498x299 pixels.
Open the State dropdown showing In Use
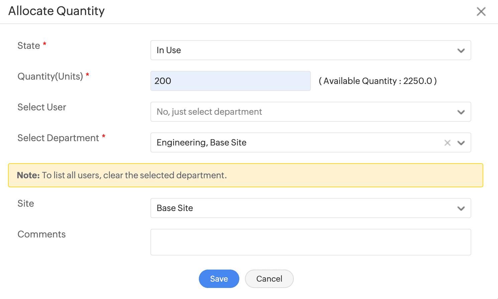pos(301,50)
